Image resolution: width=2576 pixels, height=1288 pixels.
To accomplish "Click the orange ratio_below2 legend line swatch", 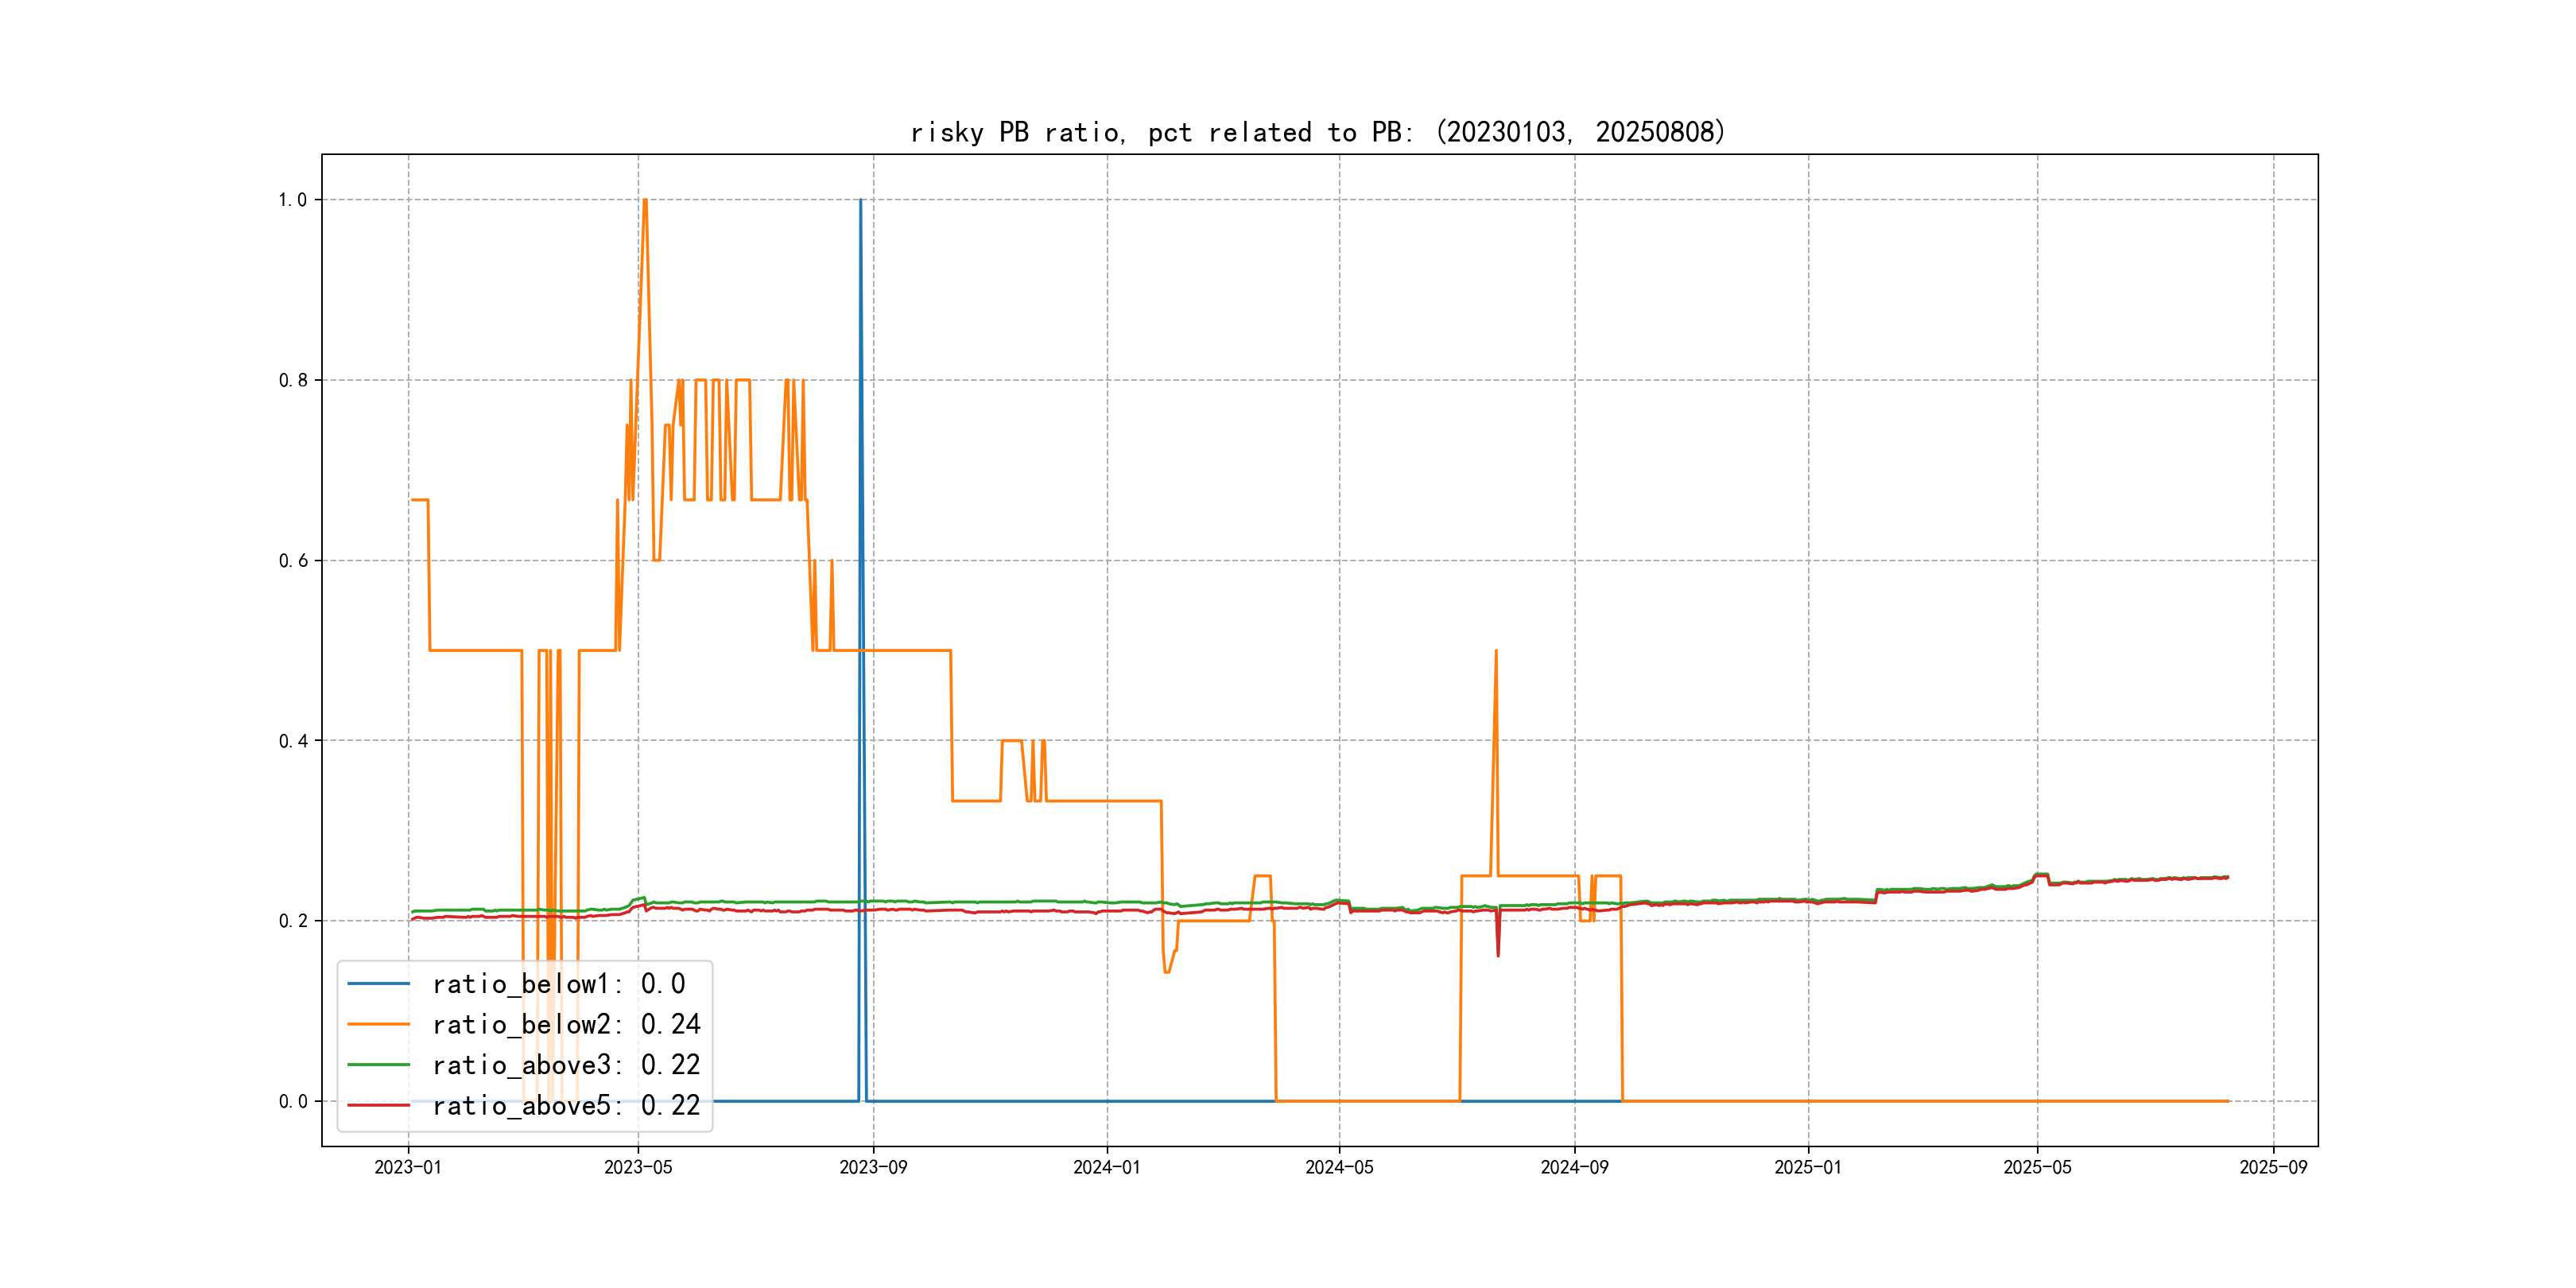I will coord(378,1024).
